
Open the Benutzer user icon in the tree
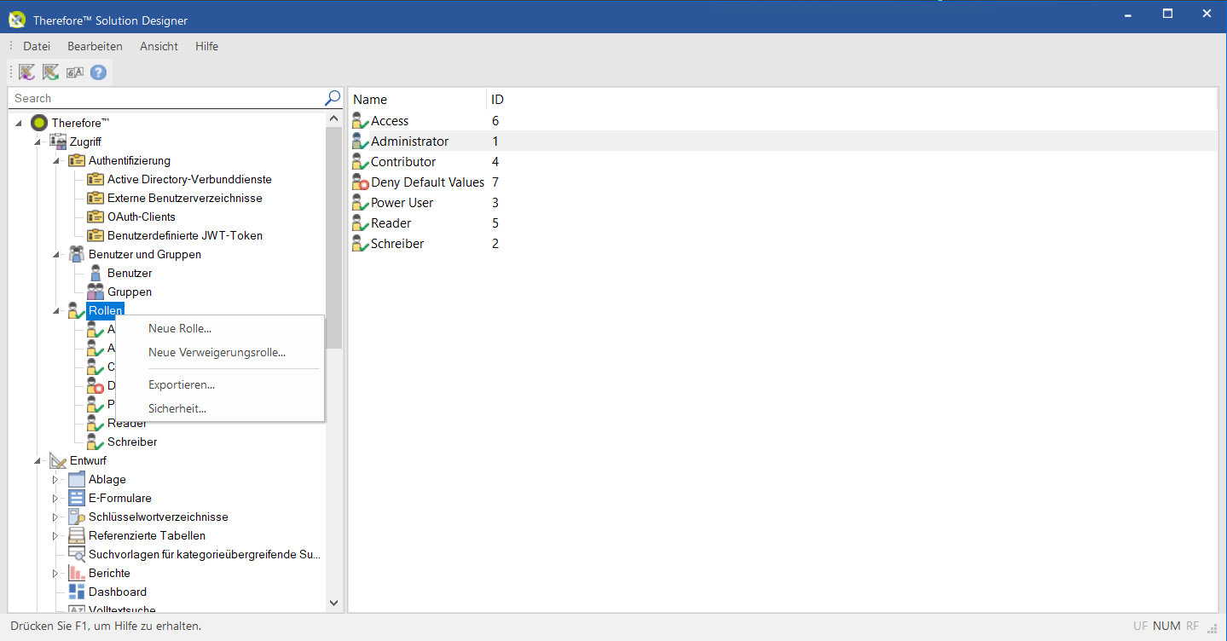coord(95,273)
